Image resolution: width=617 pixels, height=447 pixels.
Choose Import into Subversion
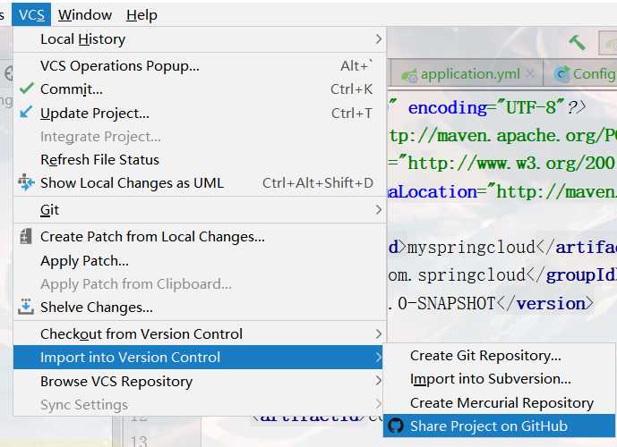pyautogui.click(x=490, y=379)
